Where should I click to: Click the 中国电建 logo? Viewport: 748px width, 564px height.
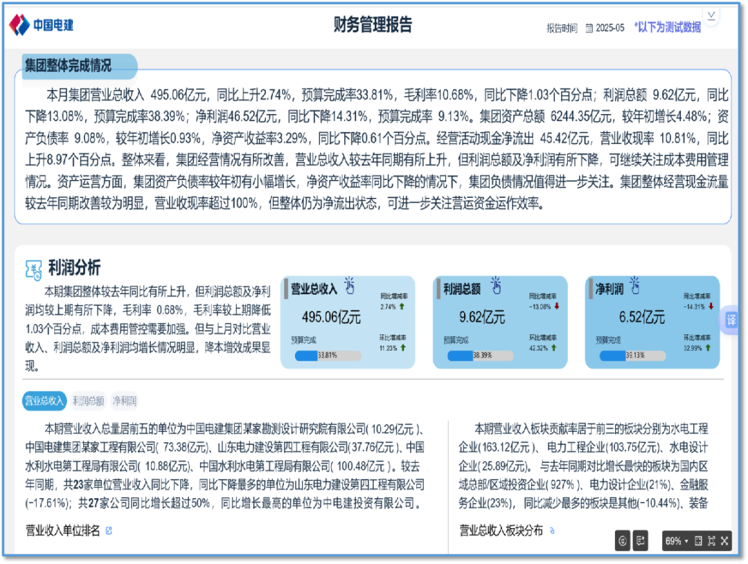(41, 25)
